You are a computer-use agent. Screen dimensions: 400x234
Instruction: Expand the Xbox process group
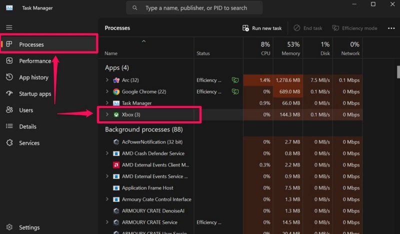[107, 114]
